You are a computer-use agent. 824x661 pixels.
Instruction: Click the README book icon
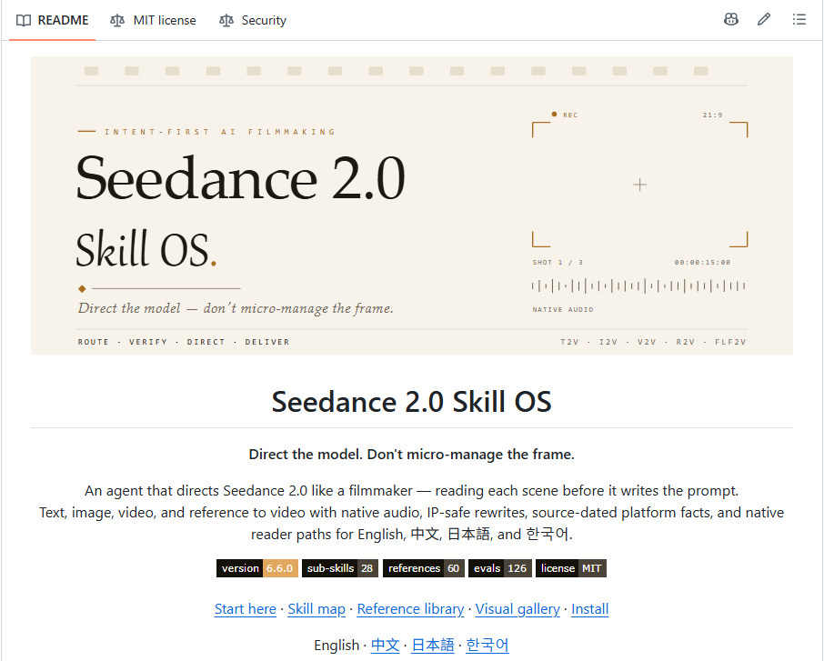click(24, 21)
